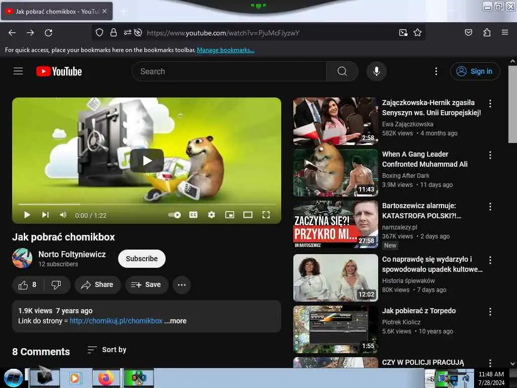This screenshot has height=388, width=517.
Task: Subscribe to the channel
Action: [142, 259]
